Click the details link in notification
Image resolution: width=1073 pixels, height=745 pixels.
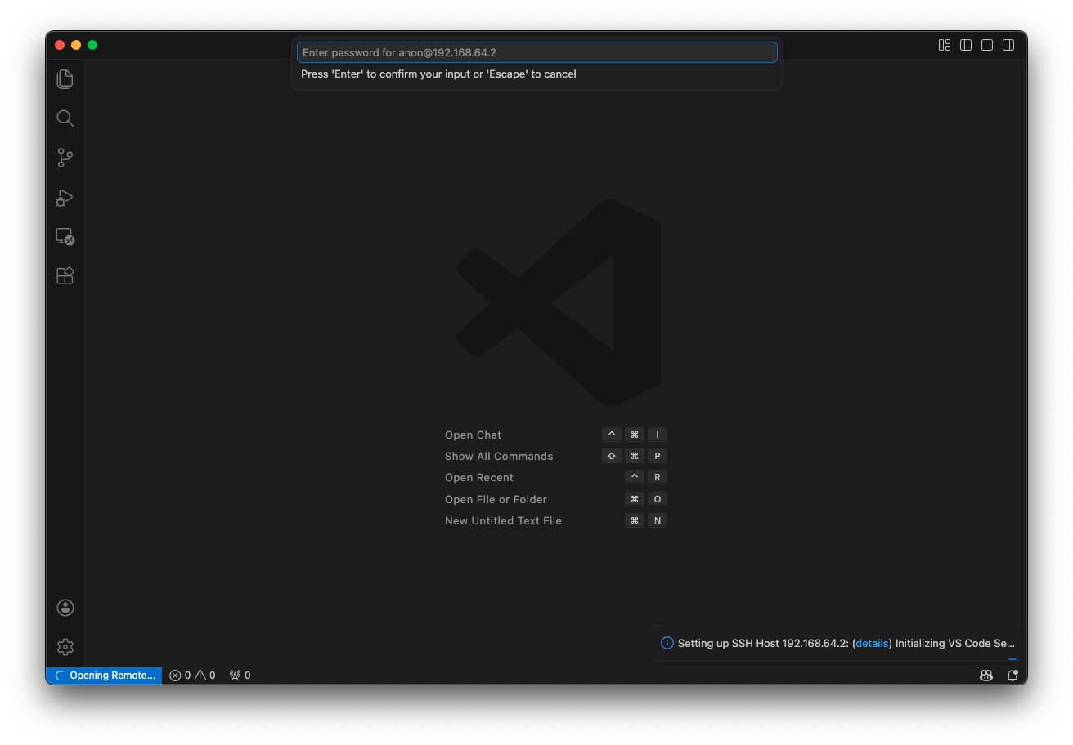872,644
